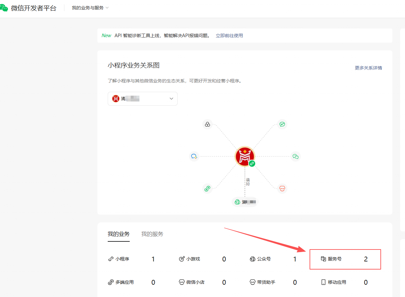Click the 小游戏 entry icon
The image size is (405, 297).
[x=182, y=259]
